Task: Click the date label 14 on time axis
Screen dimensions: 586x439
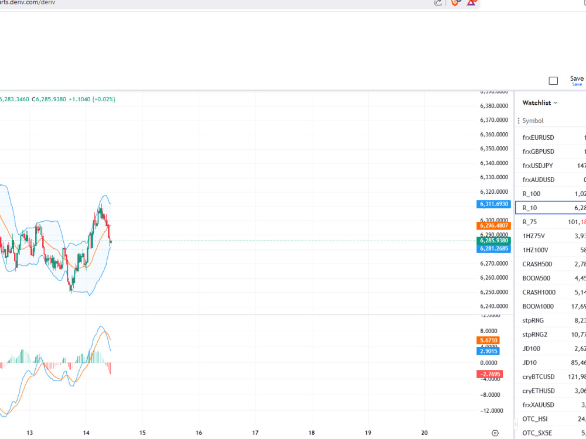Action: [86, 433]
